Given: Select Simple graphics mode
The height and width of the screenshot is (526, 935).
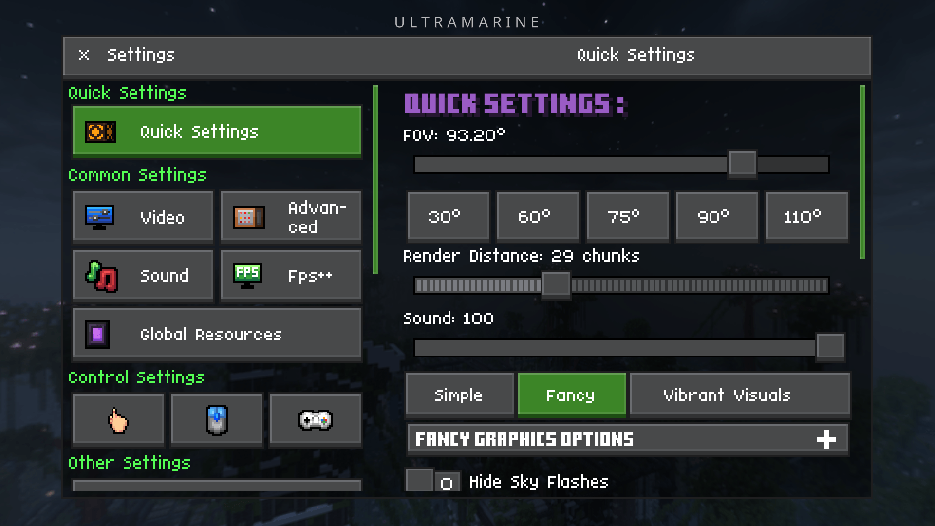Looking at the screenshot, I should pos(458,394).
